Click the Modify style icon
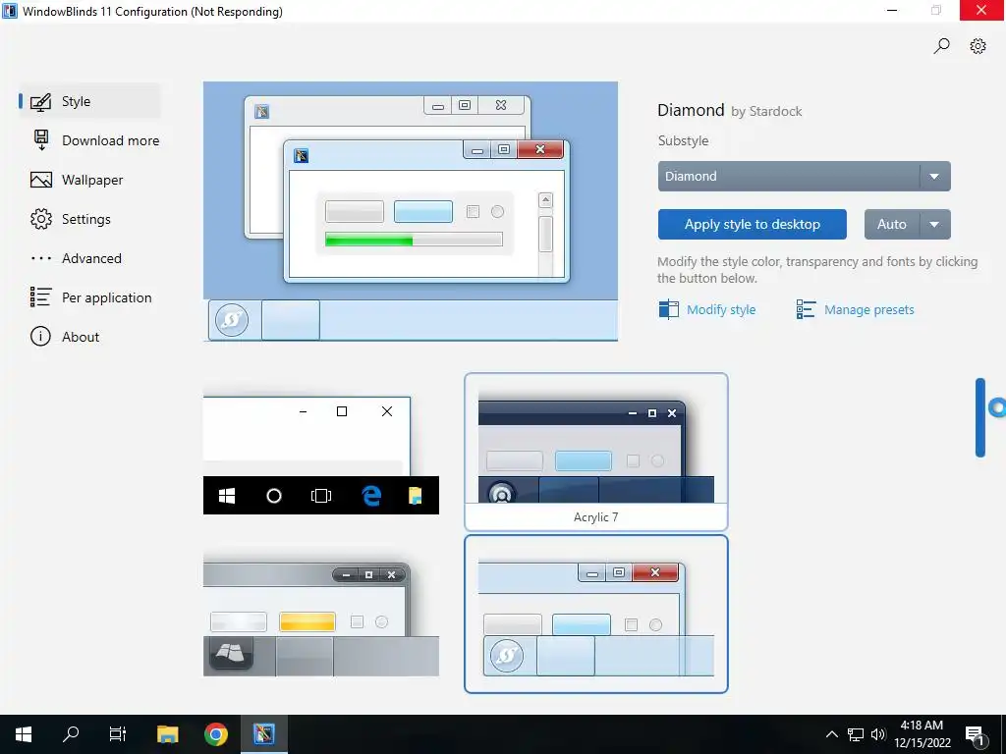 [x=668, y=309]
